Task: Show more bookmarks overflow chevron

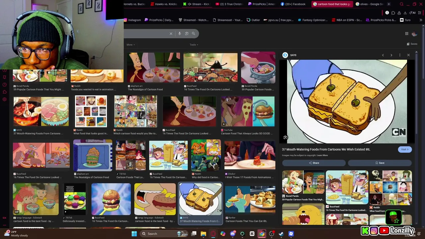Action: tap(421, 20)
